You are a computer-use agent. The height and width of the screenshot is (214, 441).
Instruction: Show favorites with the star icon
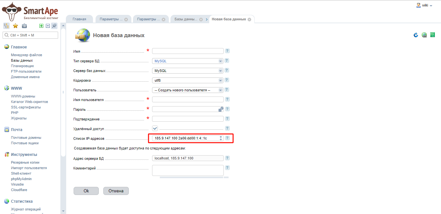tap(15, 26)
